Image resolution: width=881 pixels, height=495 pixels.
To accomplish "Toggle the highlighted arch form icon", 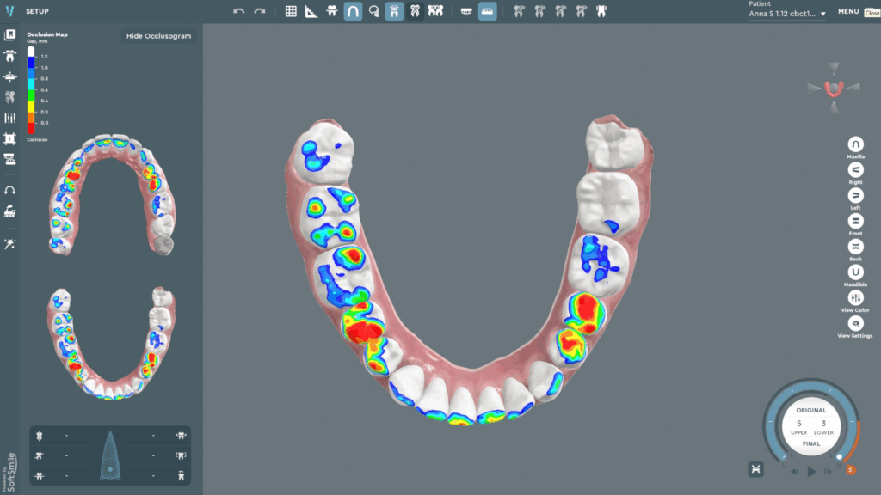I will pos(353,11).
